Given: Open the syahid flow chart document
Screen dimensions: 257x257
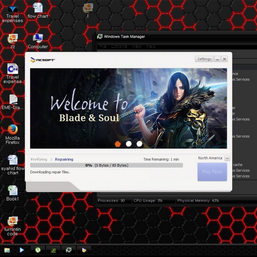Looking at the screenshot, I should (x=13, y=165).
